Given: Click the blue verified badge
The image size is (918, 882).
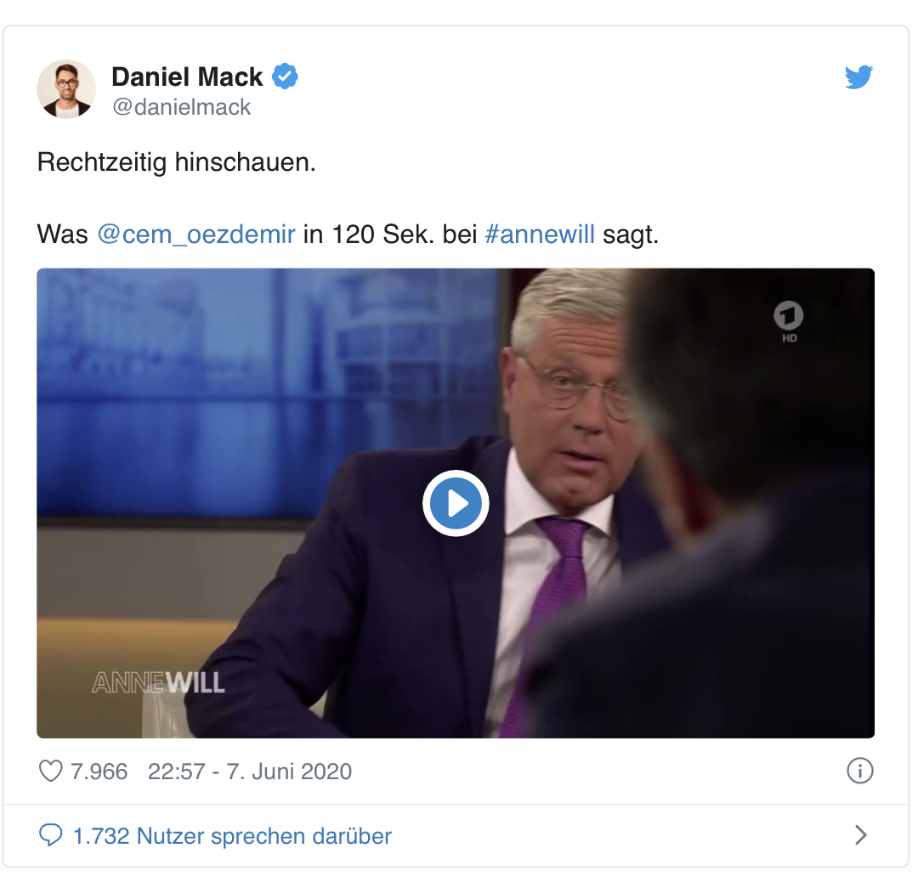Looking at the screenshot, I should click(x=285, y=76).
